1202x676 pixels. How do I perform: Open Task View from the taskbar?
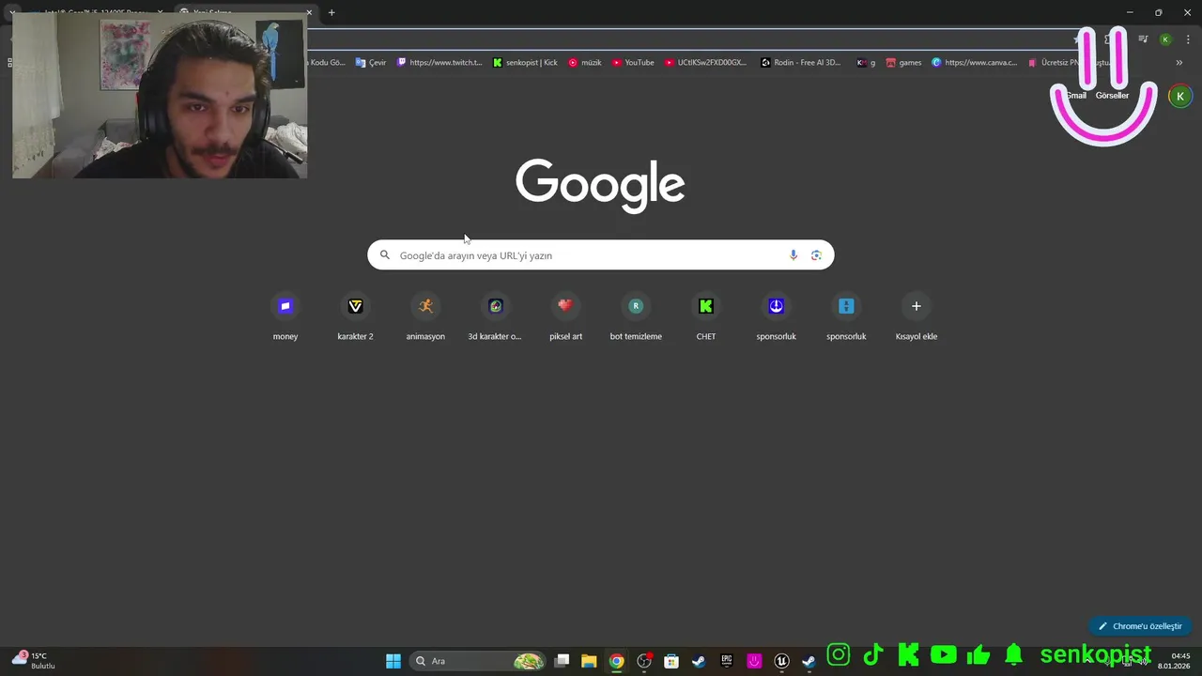[562, 661]
